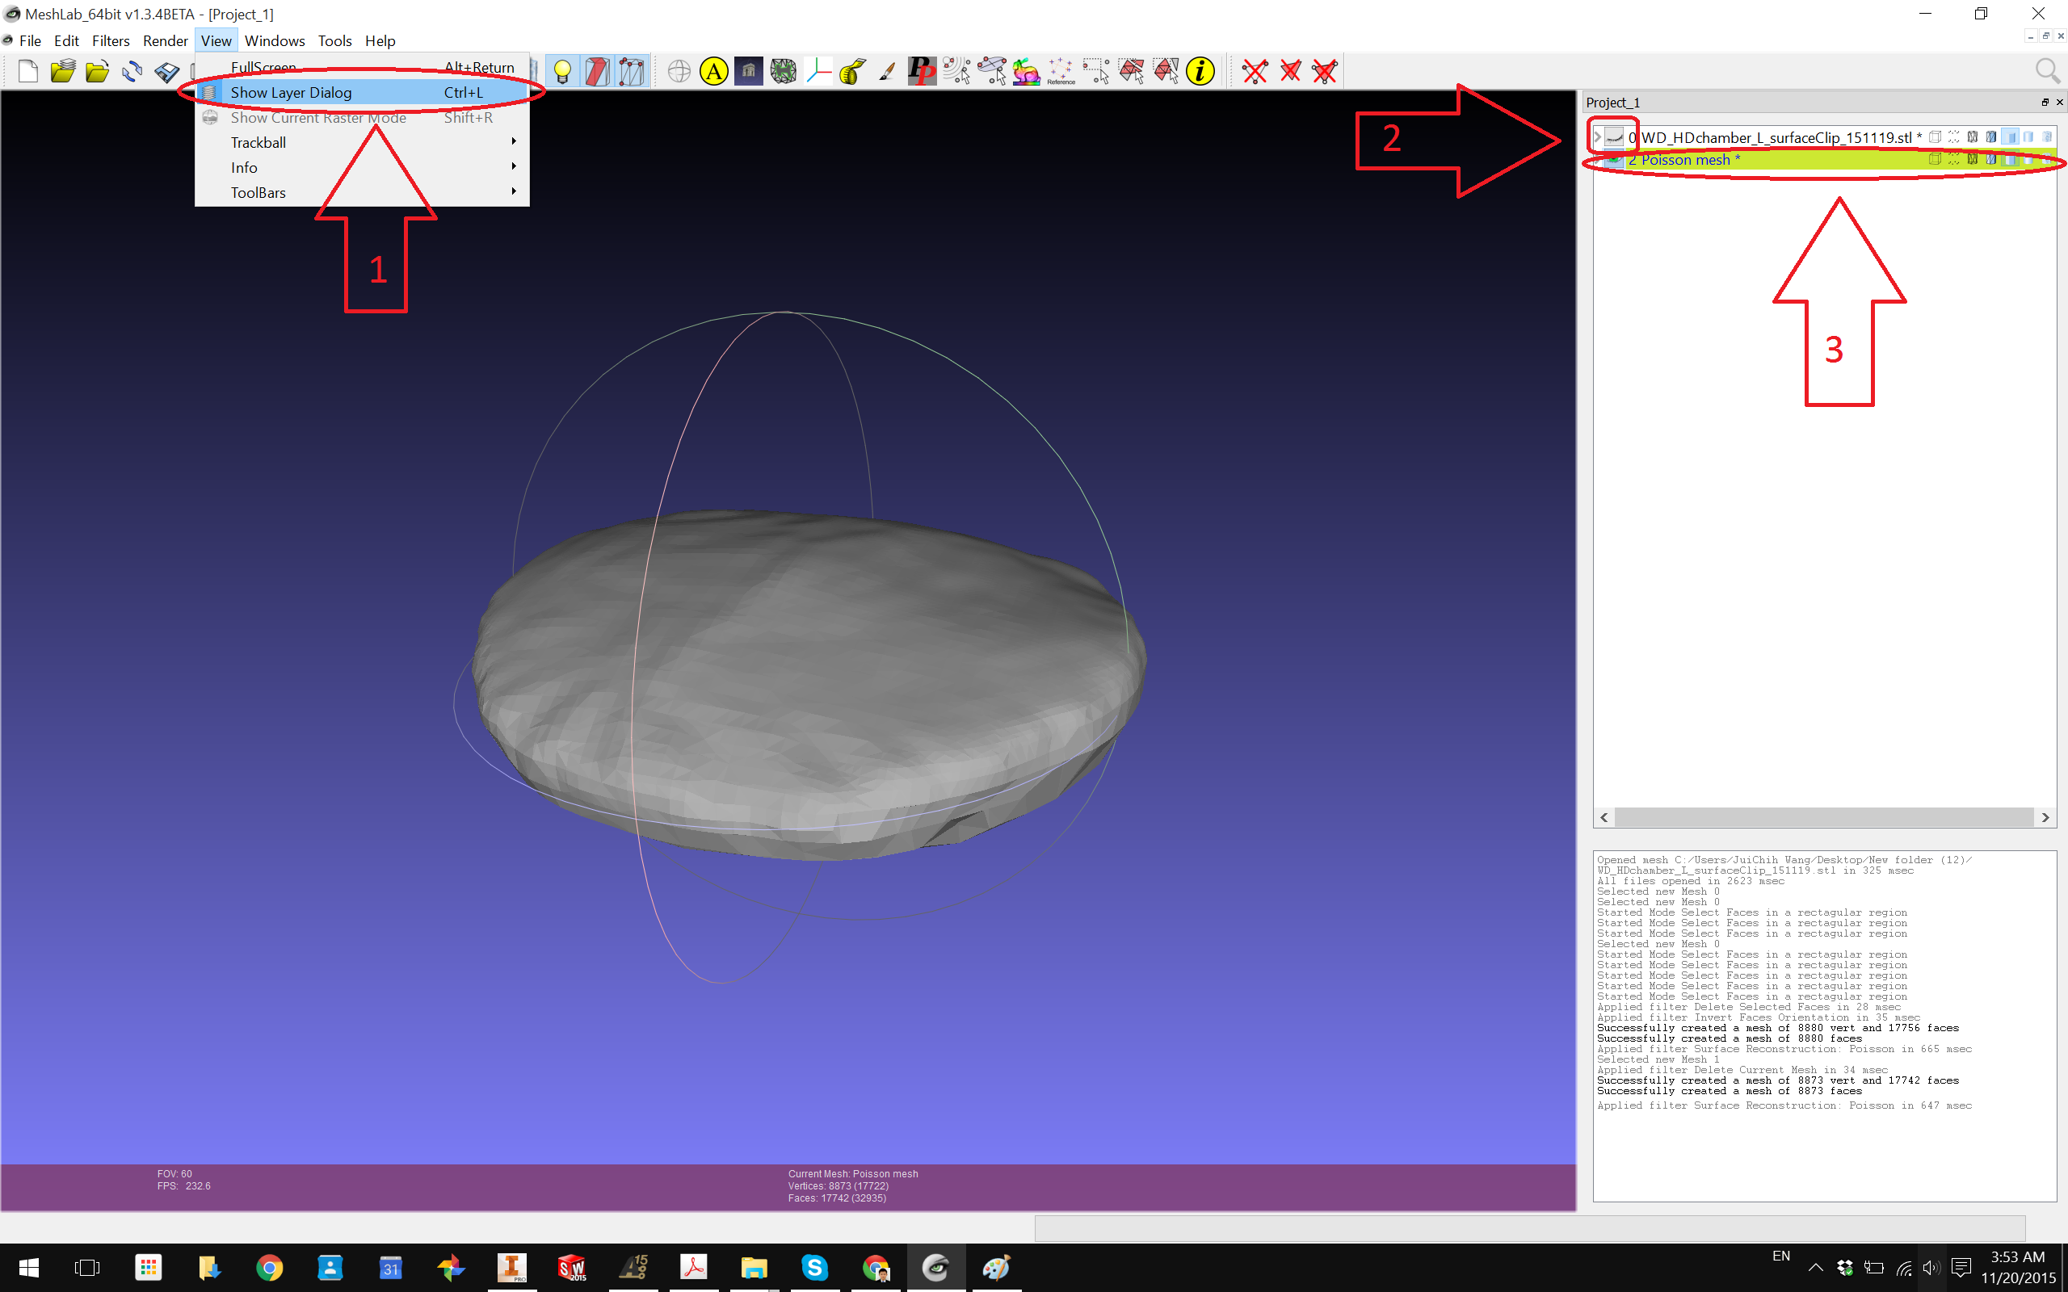Viewport: 2068px width, 1292px height.
Task: Set wireframe render mode on stl layer
Action: coord(1973,136)
